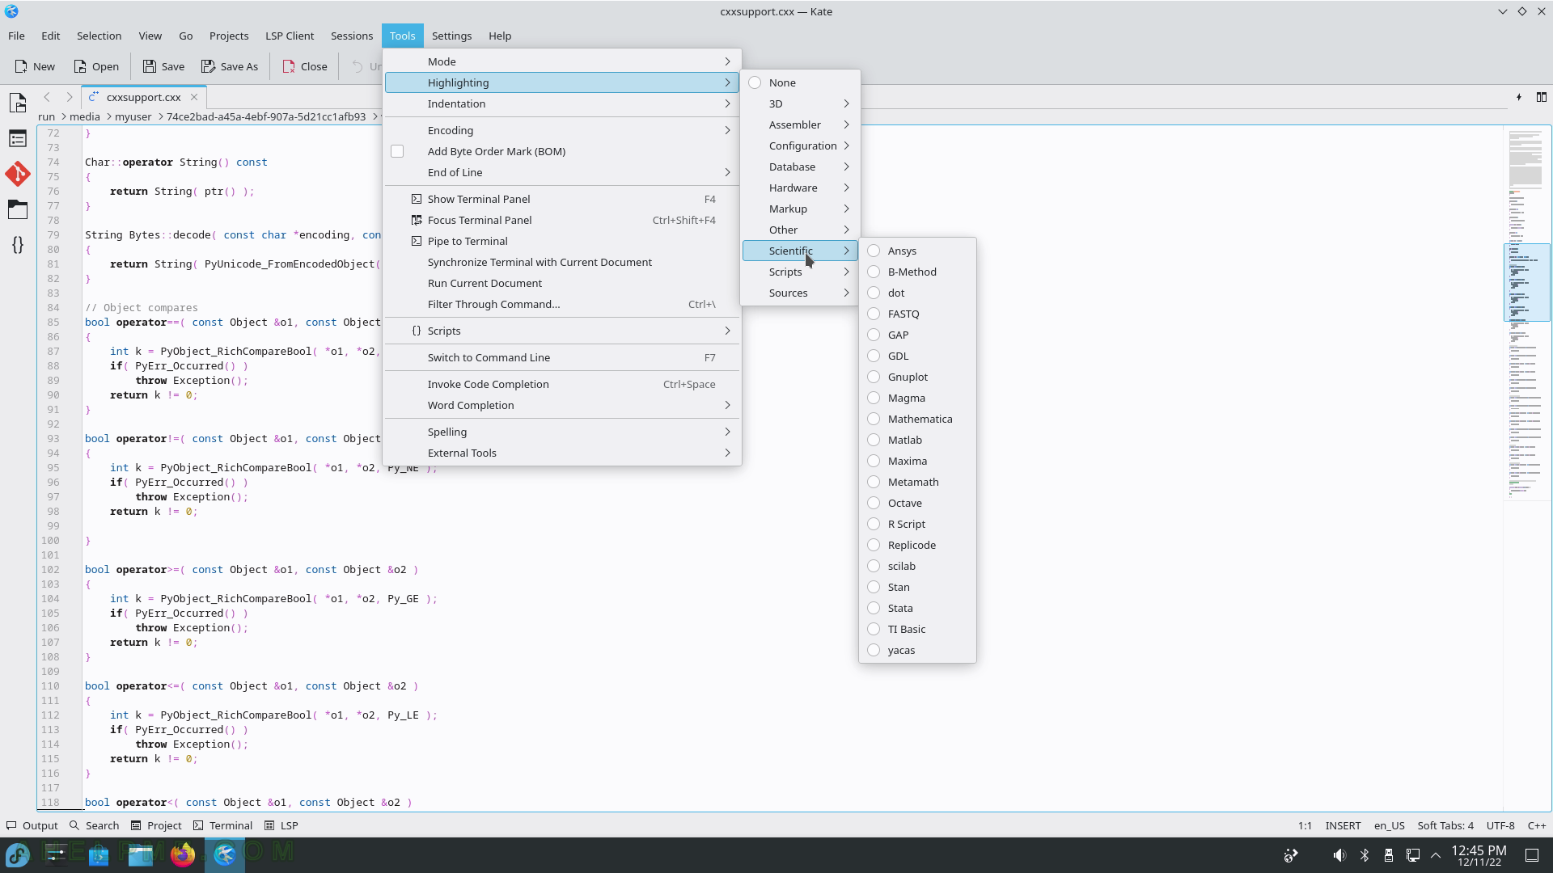Open the Sessions menu
The height and width of the screenshot is (873, 1553).
point(352,36)
